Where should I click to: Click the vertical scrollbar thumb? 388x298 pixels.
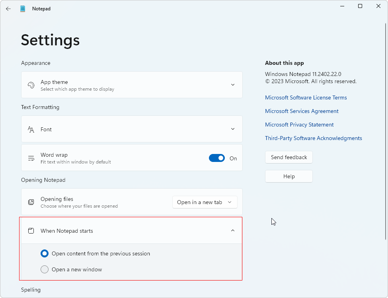385,131
